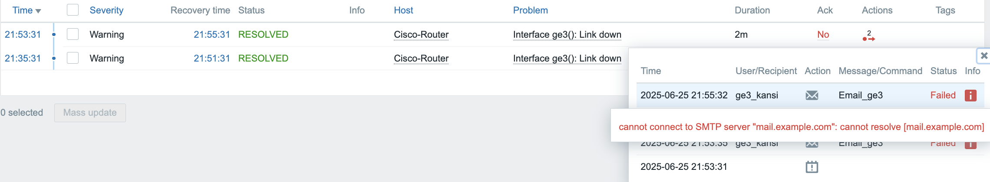Open event time 21:53:31 link
This screenshot has height=182, width=990.
coord(23,35)
